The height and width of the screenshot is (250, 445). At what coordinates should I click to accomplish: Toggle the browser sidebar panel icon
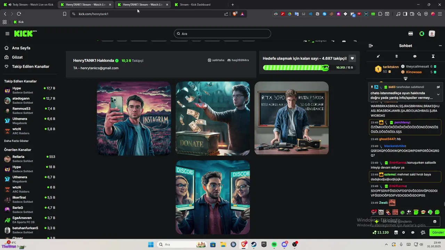click(x=405, y=14)
